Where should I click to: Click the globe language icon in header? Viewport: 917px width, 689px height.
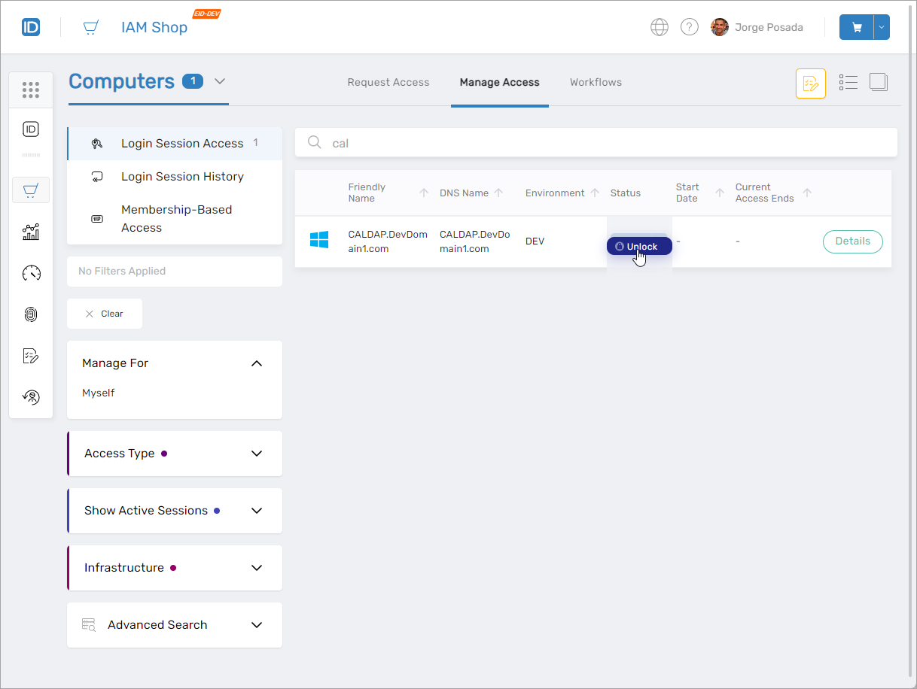(x=659, y=28)
